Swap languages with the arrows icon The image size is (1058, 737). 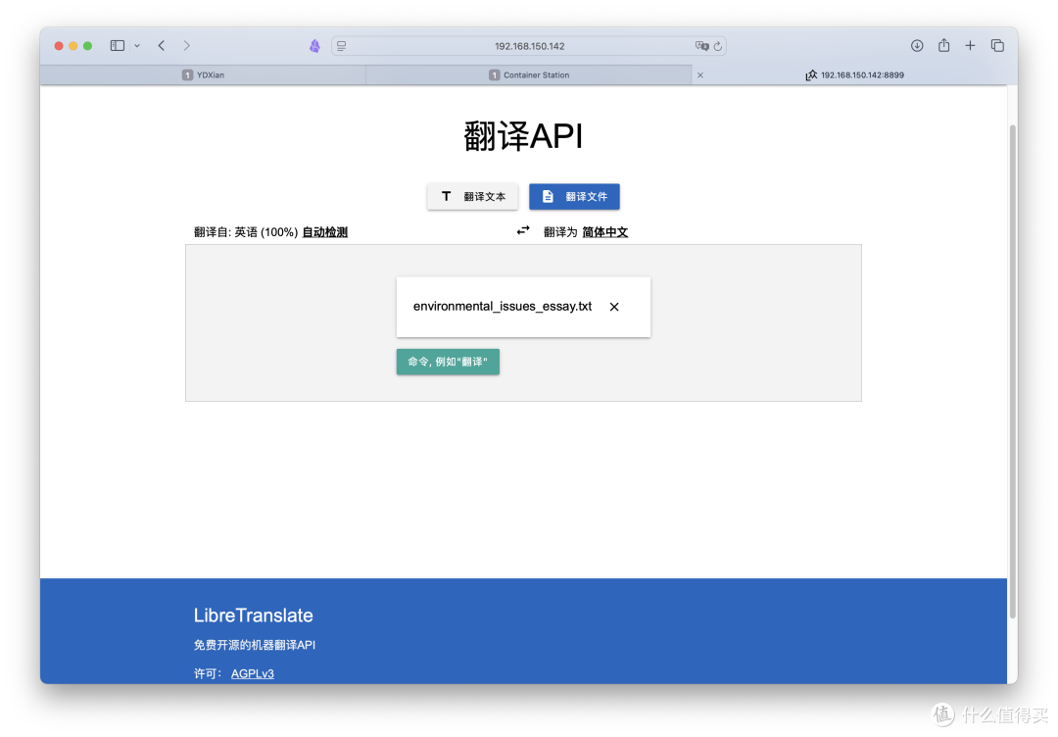(523, 231)
